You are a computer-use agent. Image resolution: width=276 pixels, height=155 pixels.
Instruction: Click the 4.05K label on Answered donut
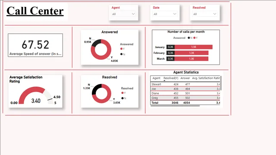pyautogui.click(x=114, y=61)
